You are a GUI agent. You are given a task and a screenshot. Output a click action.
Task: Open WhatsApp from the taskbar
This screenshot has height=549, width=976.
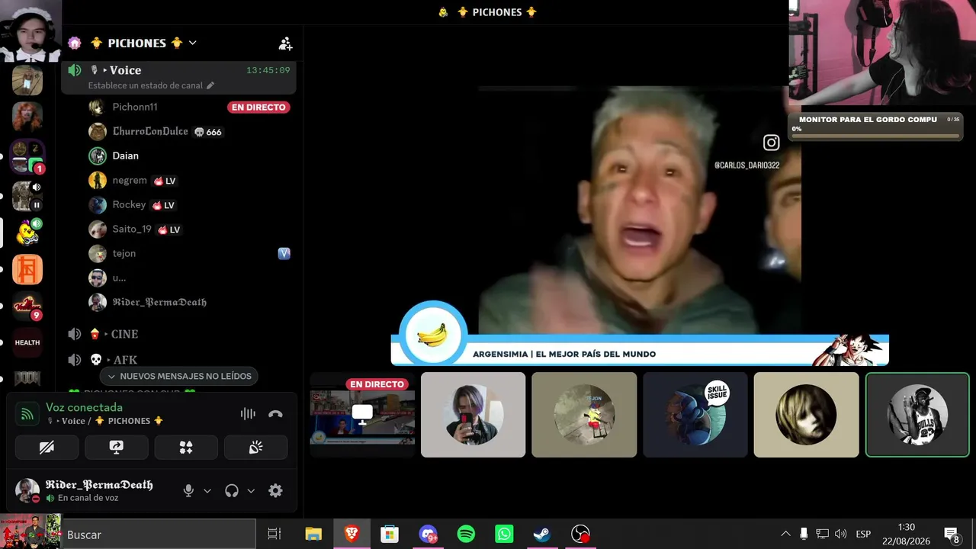504,535
